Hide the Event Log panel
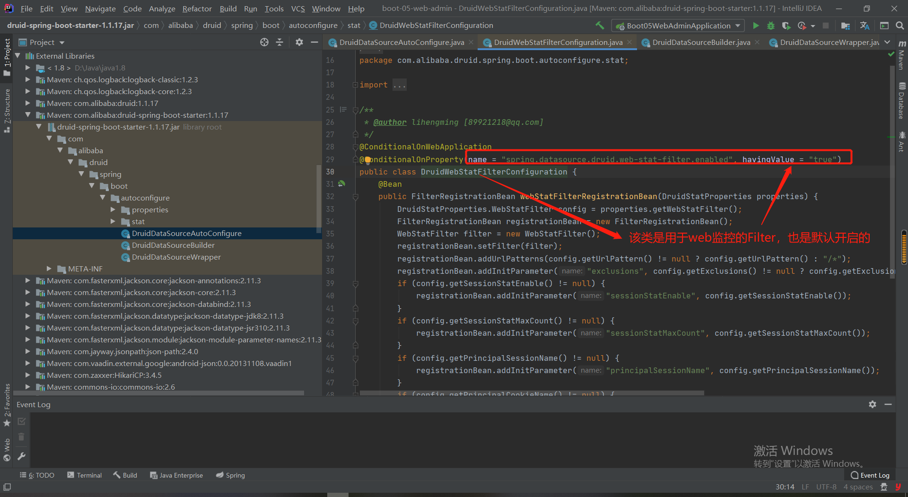Screen dimensions: 908x497 888,404
